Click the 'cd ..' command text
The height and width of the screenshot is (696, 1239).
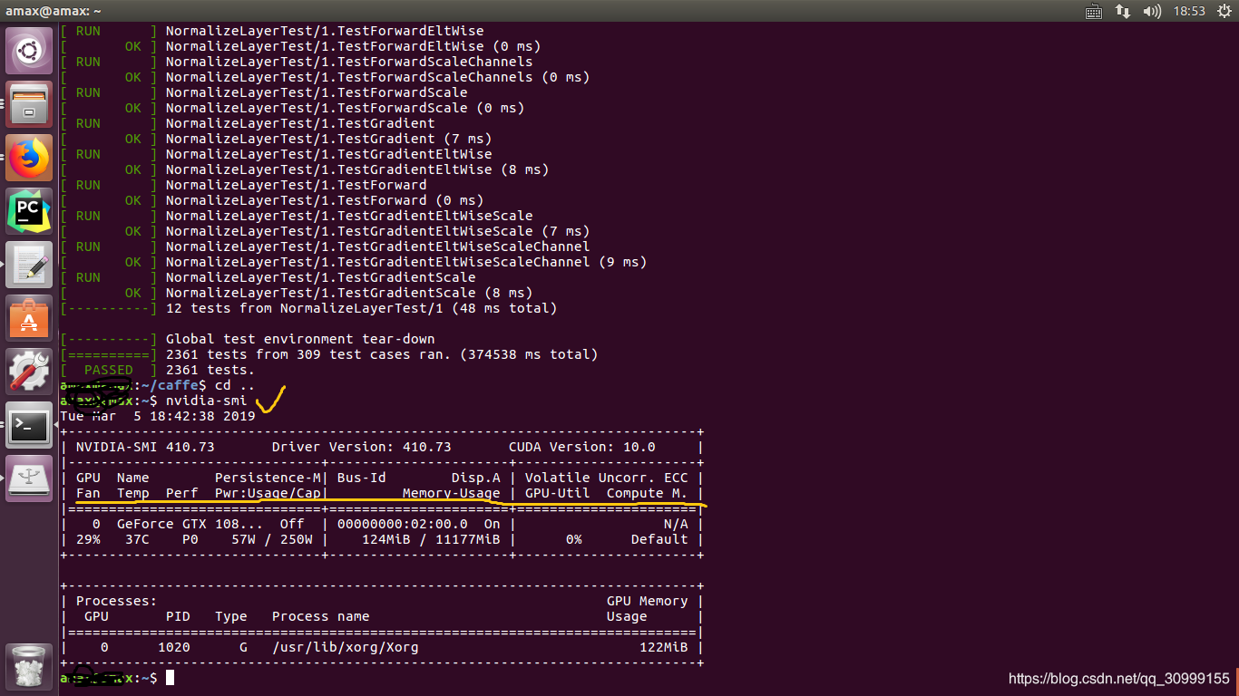(235, 385)
